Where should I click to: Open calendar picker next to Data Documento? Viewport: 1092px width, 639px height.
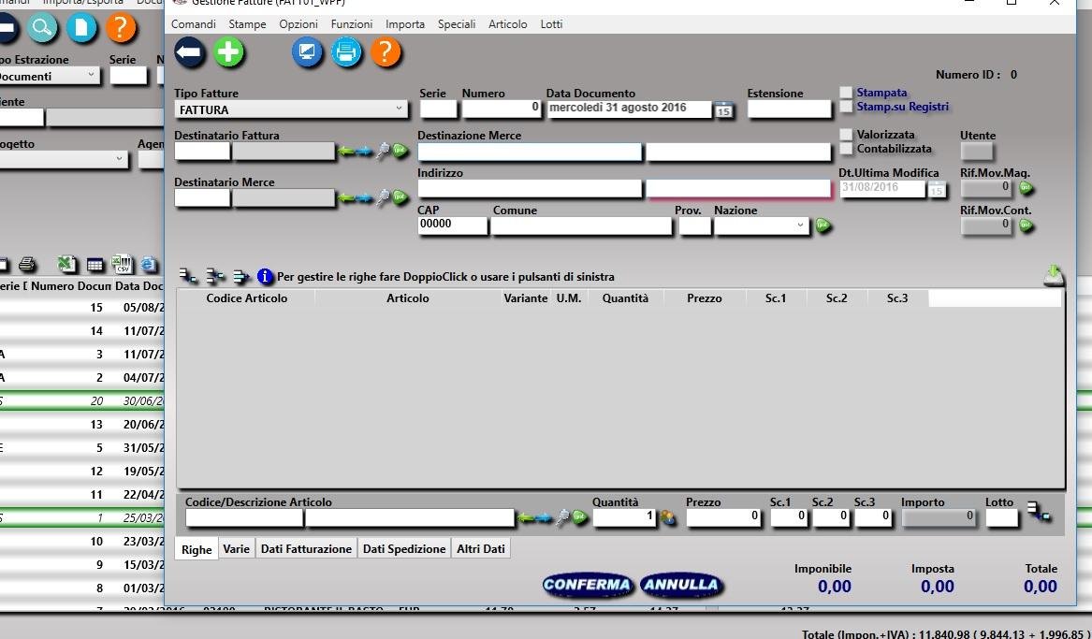click(723, 110)
